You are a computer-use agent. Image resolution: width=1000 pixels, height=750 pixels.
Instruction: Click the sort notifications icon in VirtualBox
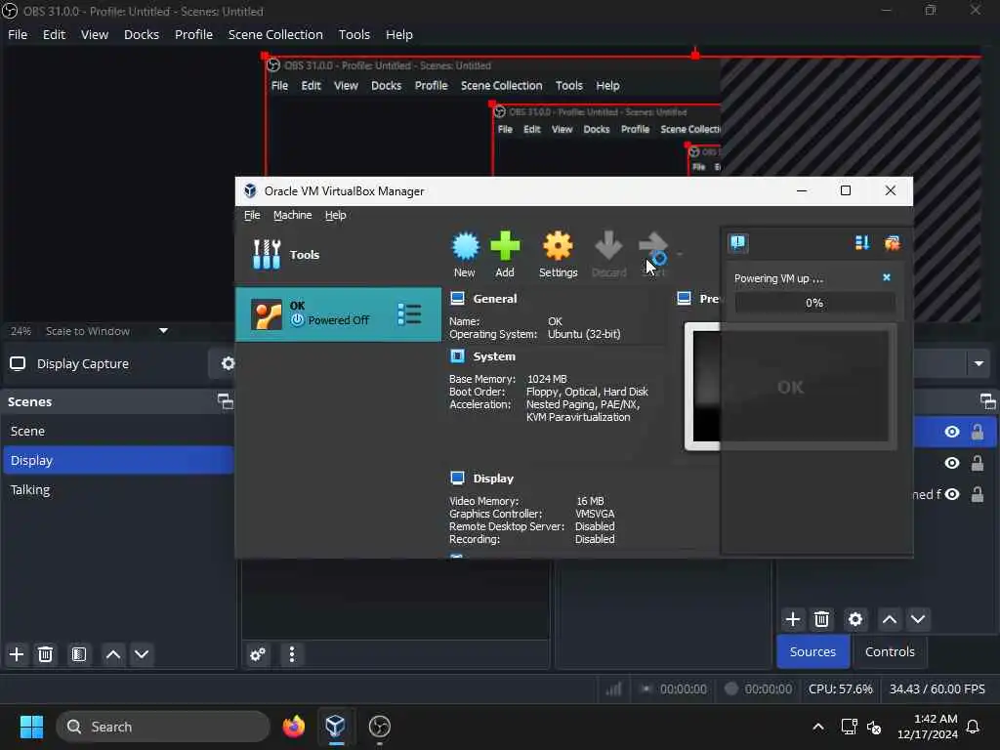(x=862, y=242)
